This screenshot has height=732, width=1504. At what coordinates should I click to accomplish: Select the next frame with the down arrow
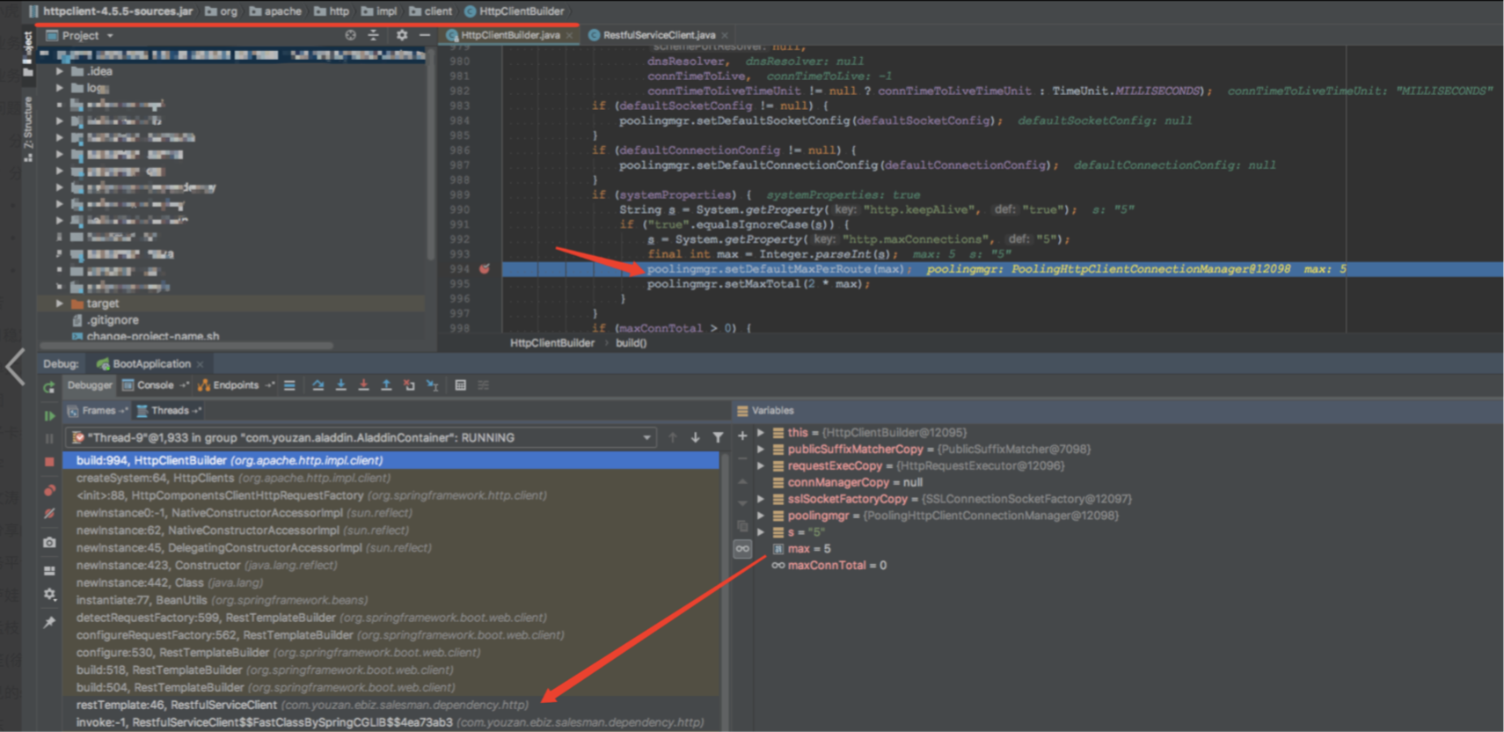pos(695,437)
